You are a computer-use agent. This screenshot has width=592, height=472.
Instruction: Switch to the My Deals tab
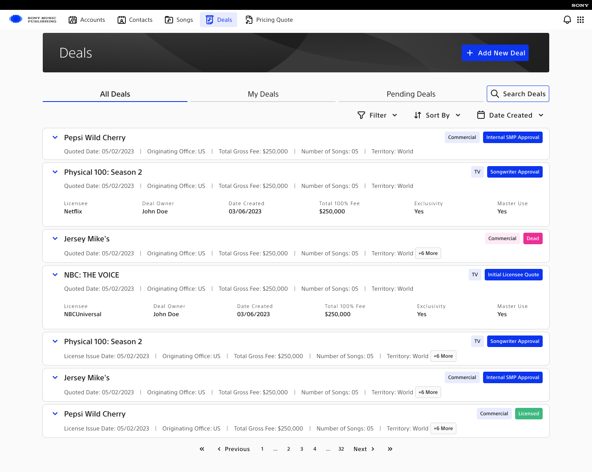click(263, 94)
